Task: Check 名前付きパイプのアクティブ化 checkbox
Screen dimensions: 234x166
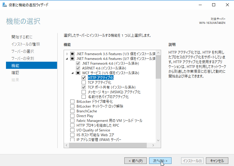Action: pos(84,97)
